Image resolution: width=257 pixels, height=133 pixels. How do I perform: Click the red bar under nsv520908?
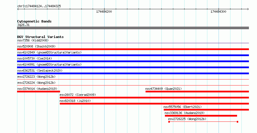click(x=133, y=49)
